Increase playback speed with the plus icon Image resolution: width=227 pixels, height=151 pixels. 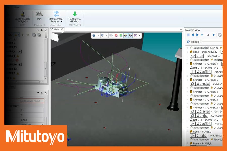[x=214, y=35]
